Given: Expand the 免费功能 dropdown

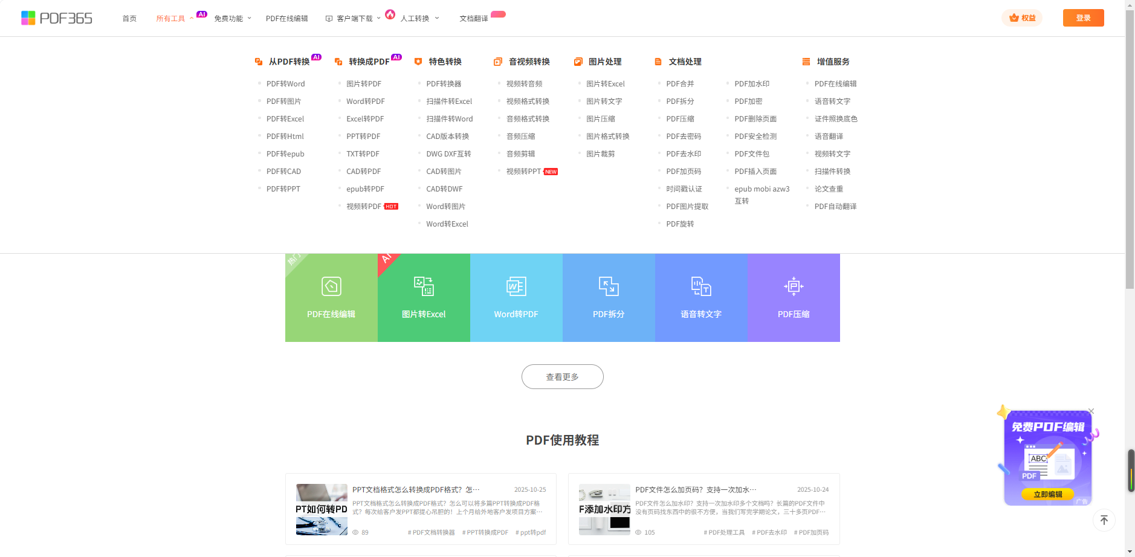Looking at the screenshot, I should coord(233,19).
